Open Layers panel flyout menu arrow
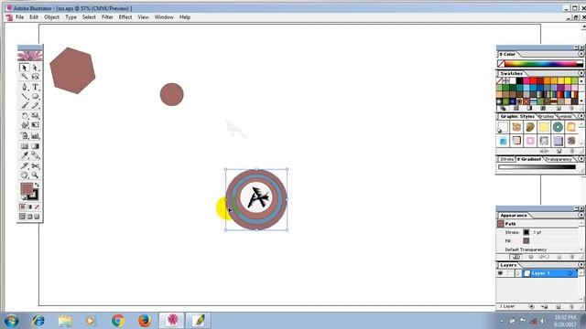Image resolution: width=586 pixels, height=329 pixels. (x=581, y=265)
